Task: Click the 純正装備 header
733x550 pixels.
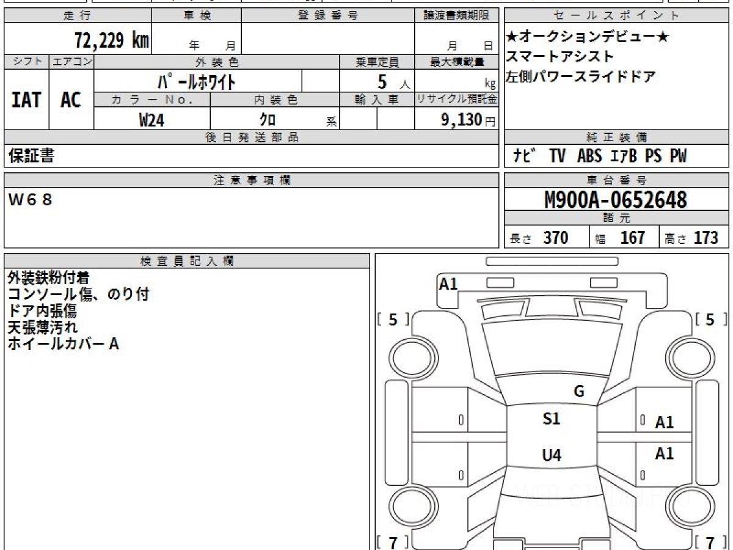Action: 617,137
